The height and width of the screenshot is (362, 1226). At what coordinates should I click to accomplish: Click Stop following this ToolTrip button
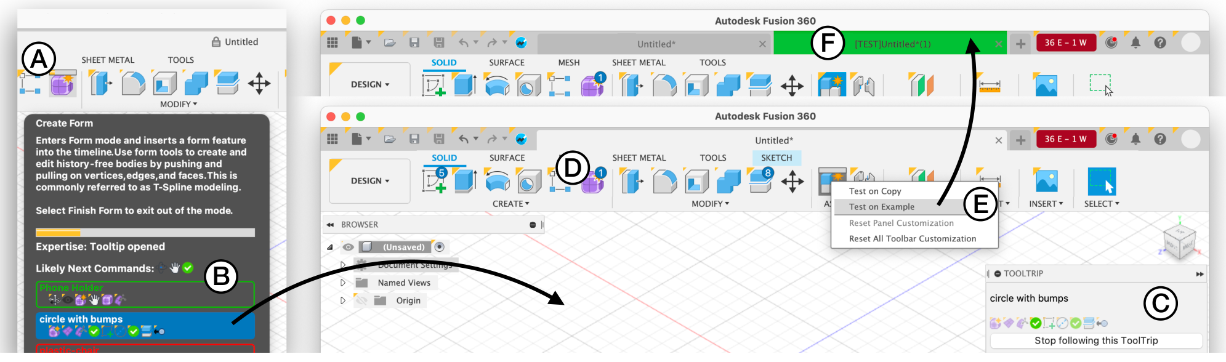(x=1096, y=341)
